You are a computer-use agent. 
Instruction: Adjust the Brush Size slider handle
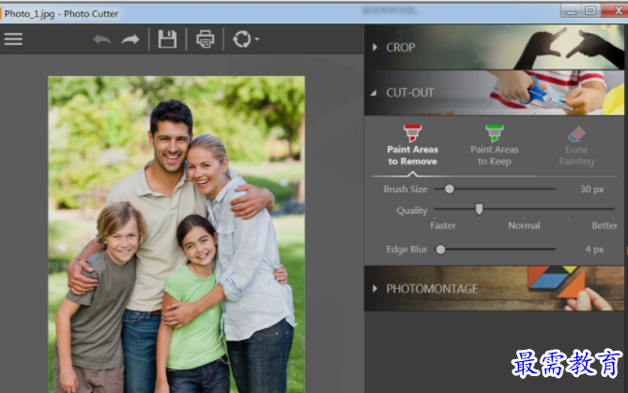click(x=450, y=189)
